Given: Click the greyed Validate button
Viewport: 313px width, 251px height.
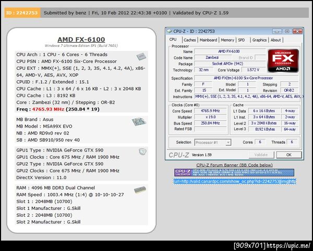Looking at the screenshot, I should 261,155.
